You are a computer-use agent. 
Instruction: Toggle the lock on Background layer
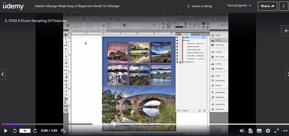tap(180, 62)
